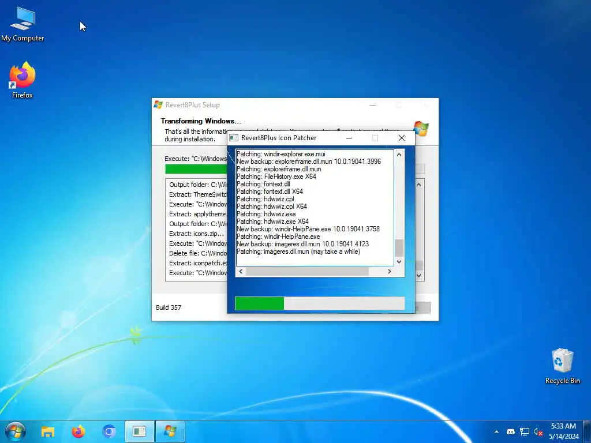Image resolution: width=591 pixels, height=443 pixels.
Task: Launch Chromium from the taskbar
Action: pos(109,431)
